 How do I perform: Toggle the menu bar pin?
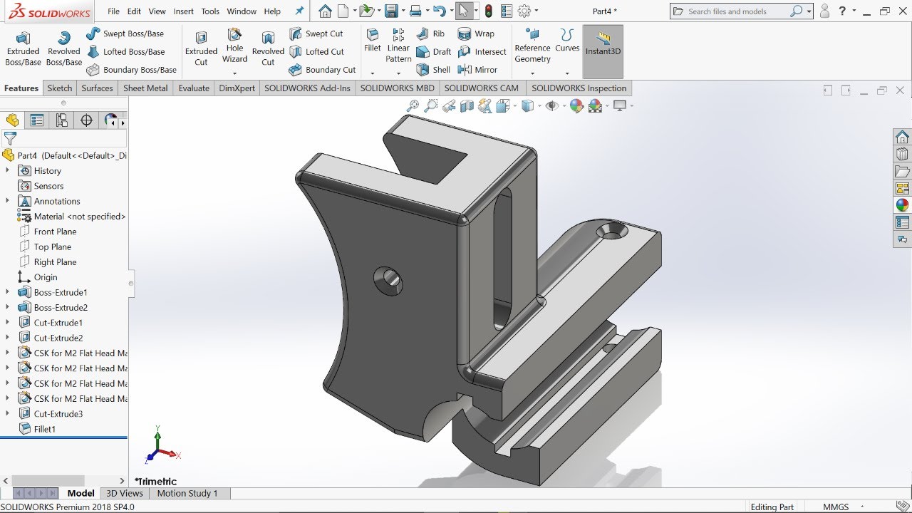(299, 11)
